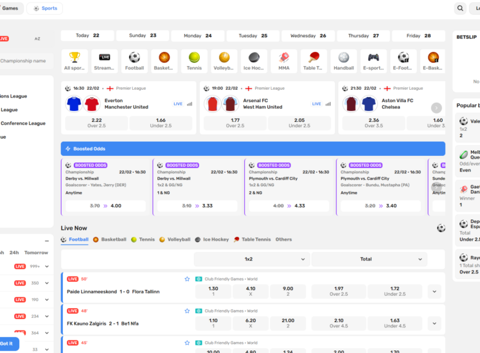Viewport: 480px width, 353px height.
Task: Expand more markets for Paide Linnameeskond match
Action: tap(435, 291)
